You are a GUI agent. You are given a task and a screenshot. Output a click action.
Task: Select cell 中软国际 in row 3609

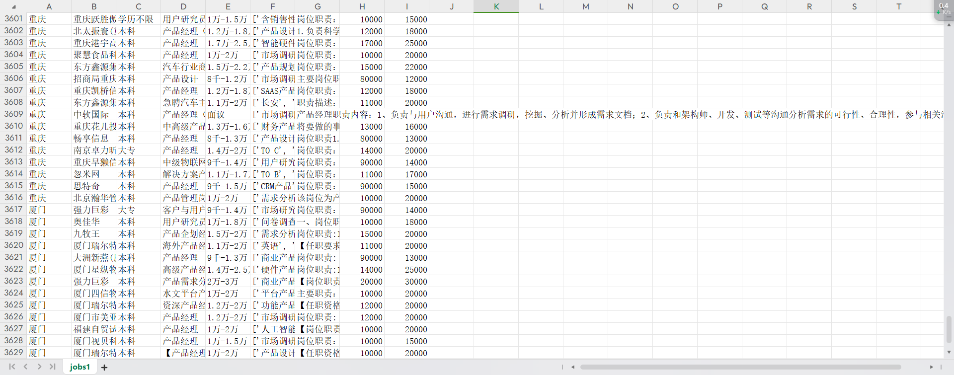tap(93, 114)
